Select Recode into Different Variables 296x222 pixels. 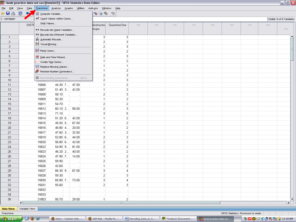click(x=59, y=35)
